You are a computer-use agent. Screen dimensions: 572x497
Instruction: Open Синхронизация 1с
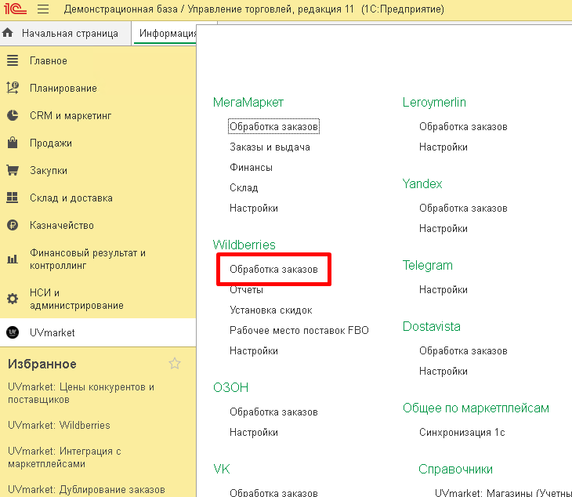tap(462, 432)
